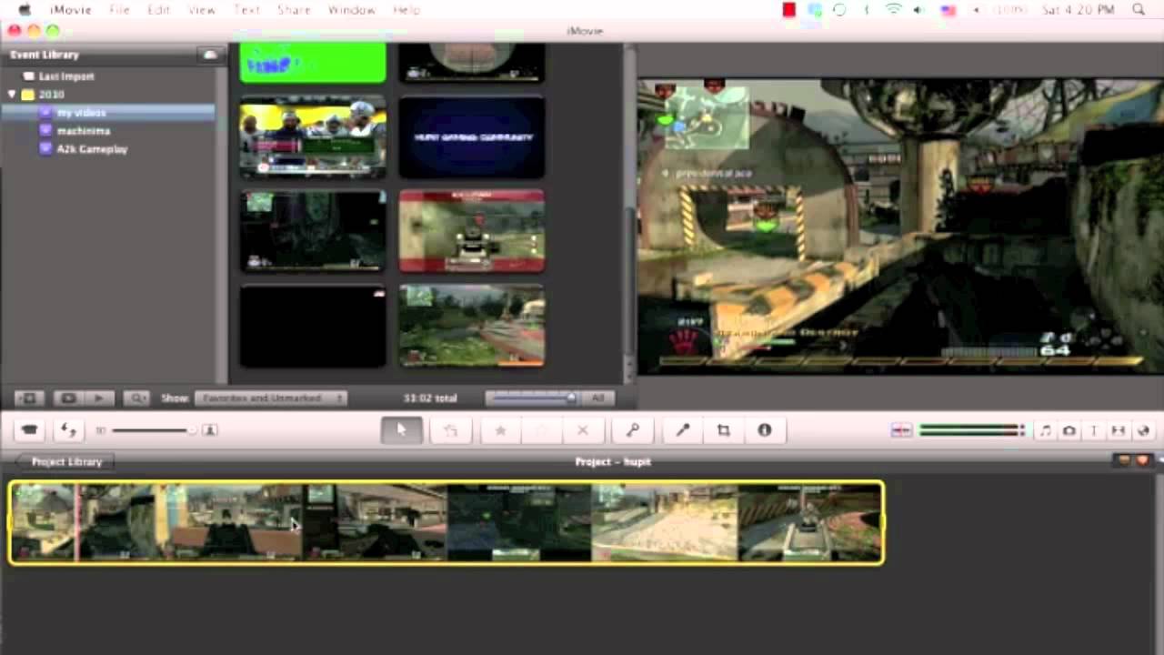Open the photo browser camera icon
The height and width of the screenshot is (655, 1164).
(1069, 430)
